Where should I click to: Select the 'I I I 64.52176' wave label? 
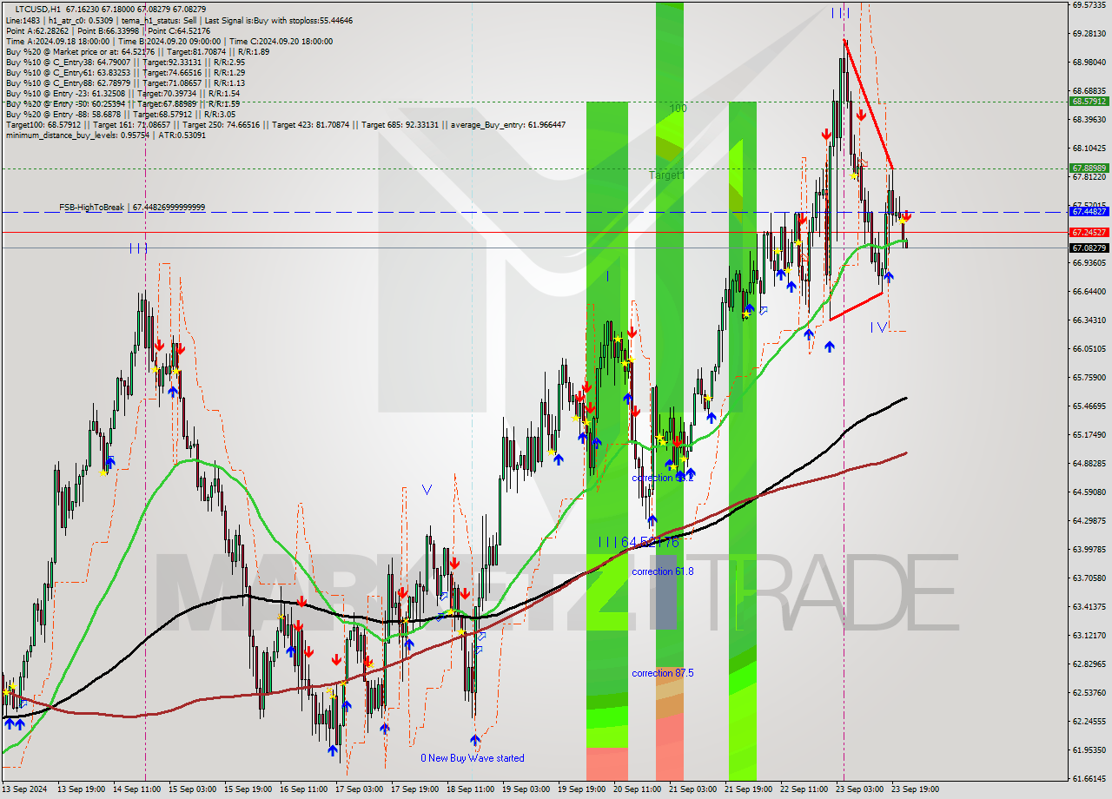click(639, 542)
